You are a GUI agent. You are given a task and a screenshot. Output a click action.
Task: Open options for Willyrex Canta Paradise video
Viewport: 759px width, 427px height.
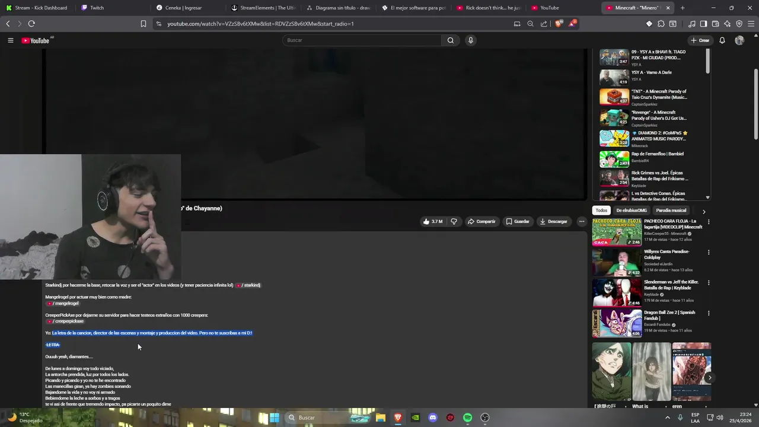(709, 252)
